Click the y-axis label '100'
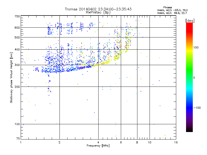207x155 pixels. [17, 124]
